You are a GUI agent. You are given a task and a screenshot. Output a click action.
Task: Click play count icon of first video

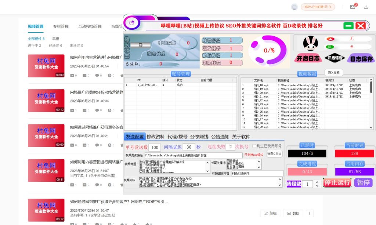pos(72,76)
